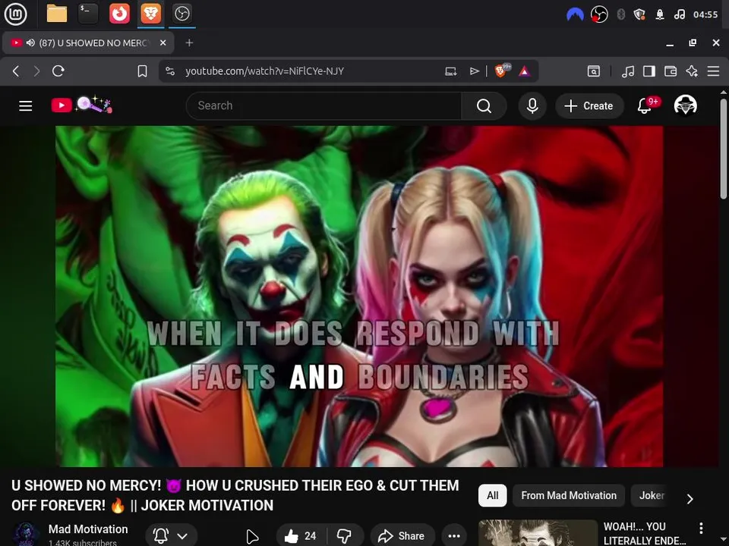Show the calendar from the 04:55 clock
Screen dimensions: 729x546
705,14
